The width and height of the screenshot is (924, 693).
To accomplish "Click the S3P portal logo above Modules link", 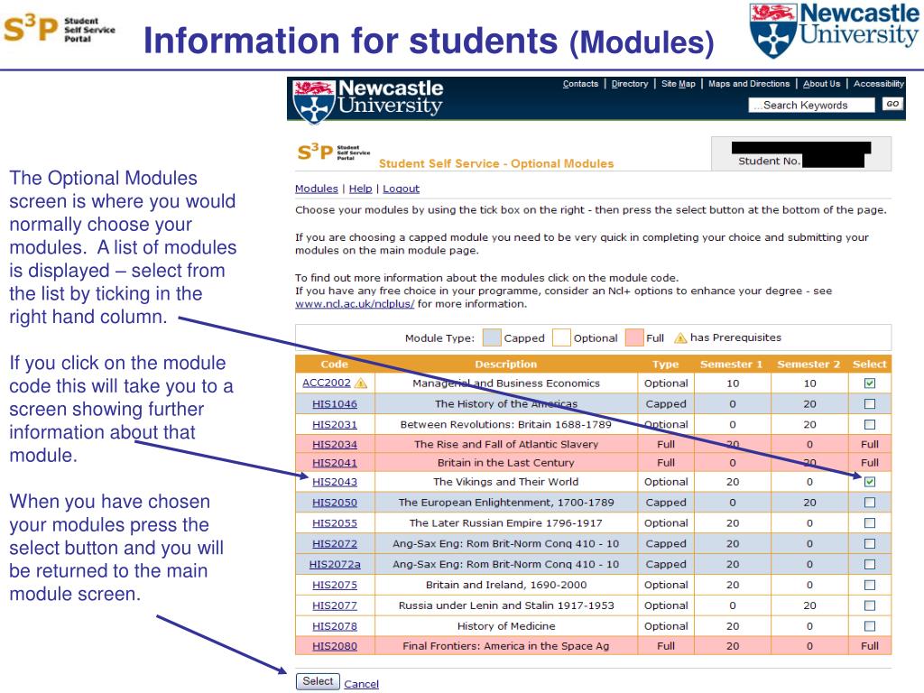I will point(333,152).
